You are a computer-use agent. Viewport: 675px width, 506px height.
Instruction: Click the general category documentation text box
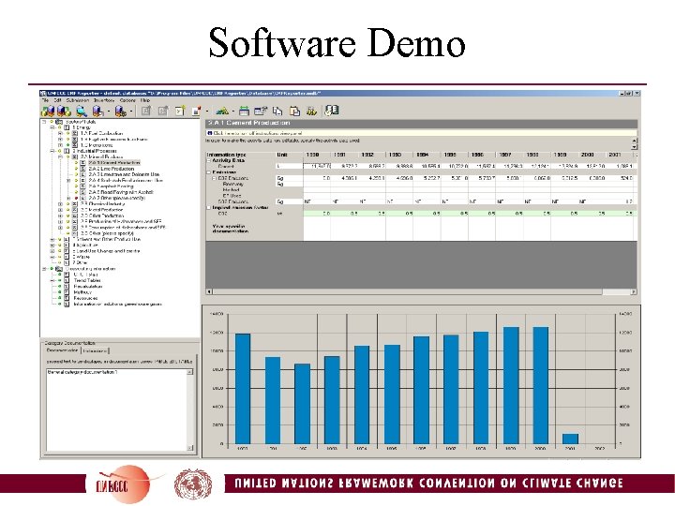tap(116, 410)
